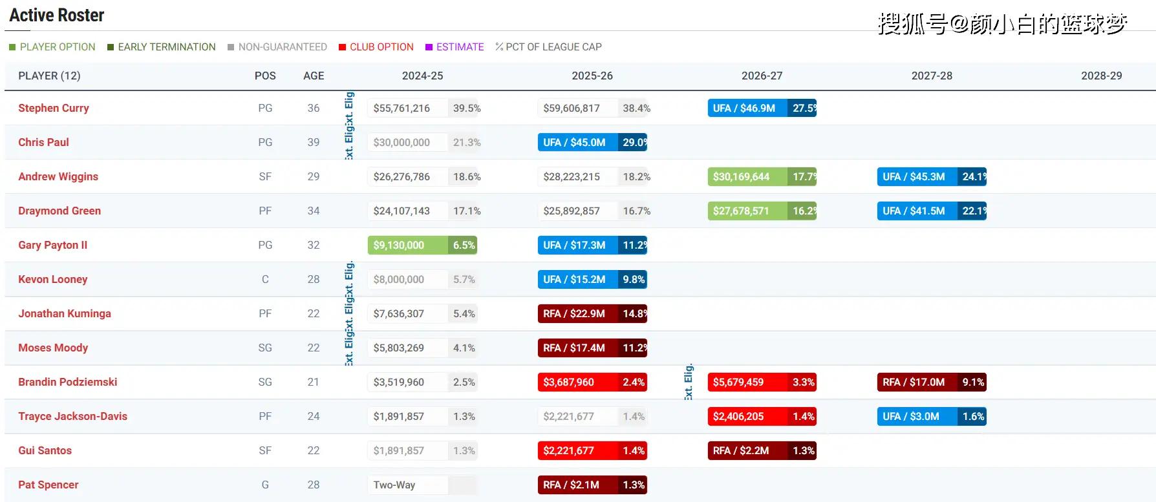The height and width of the screenshot is (502, 1156).
Task: Select the 2027-28 column header
Action: coord(932,76)
